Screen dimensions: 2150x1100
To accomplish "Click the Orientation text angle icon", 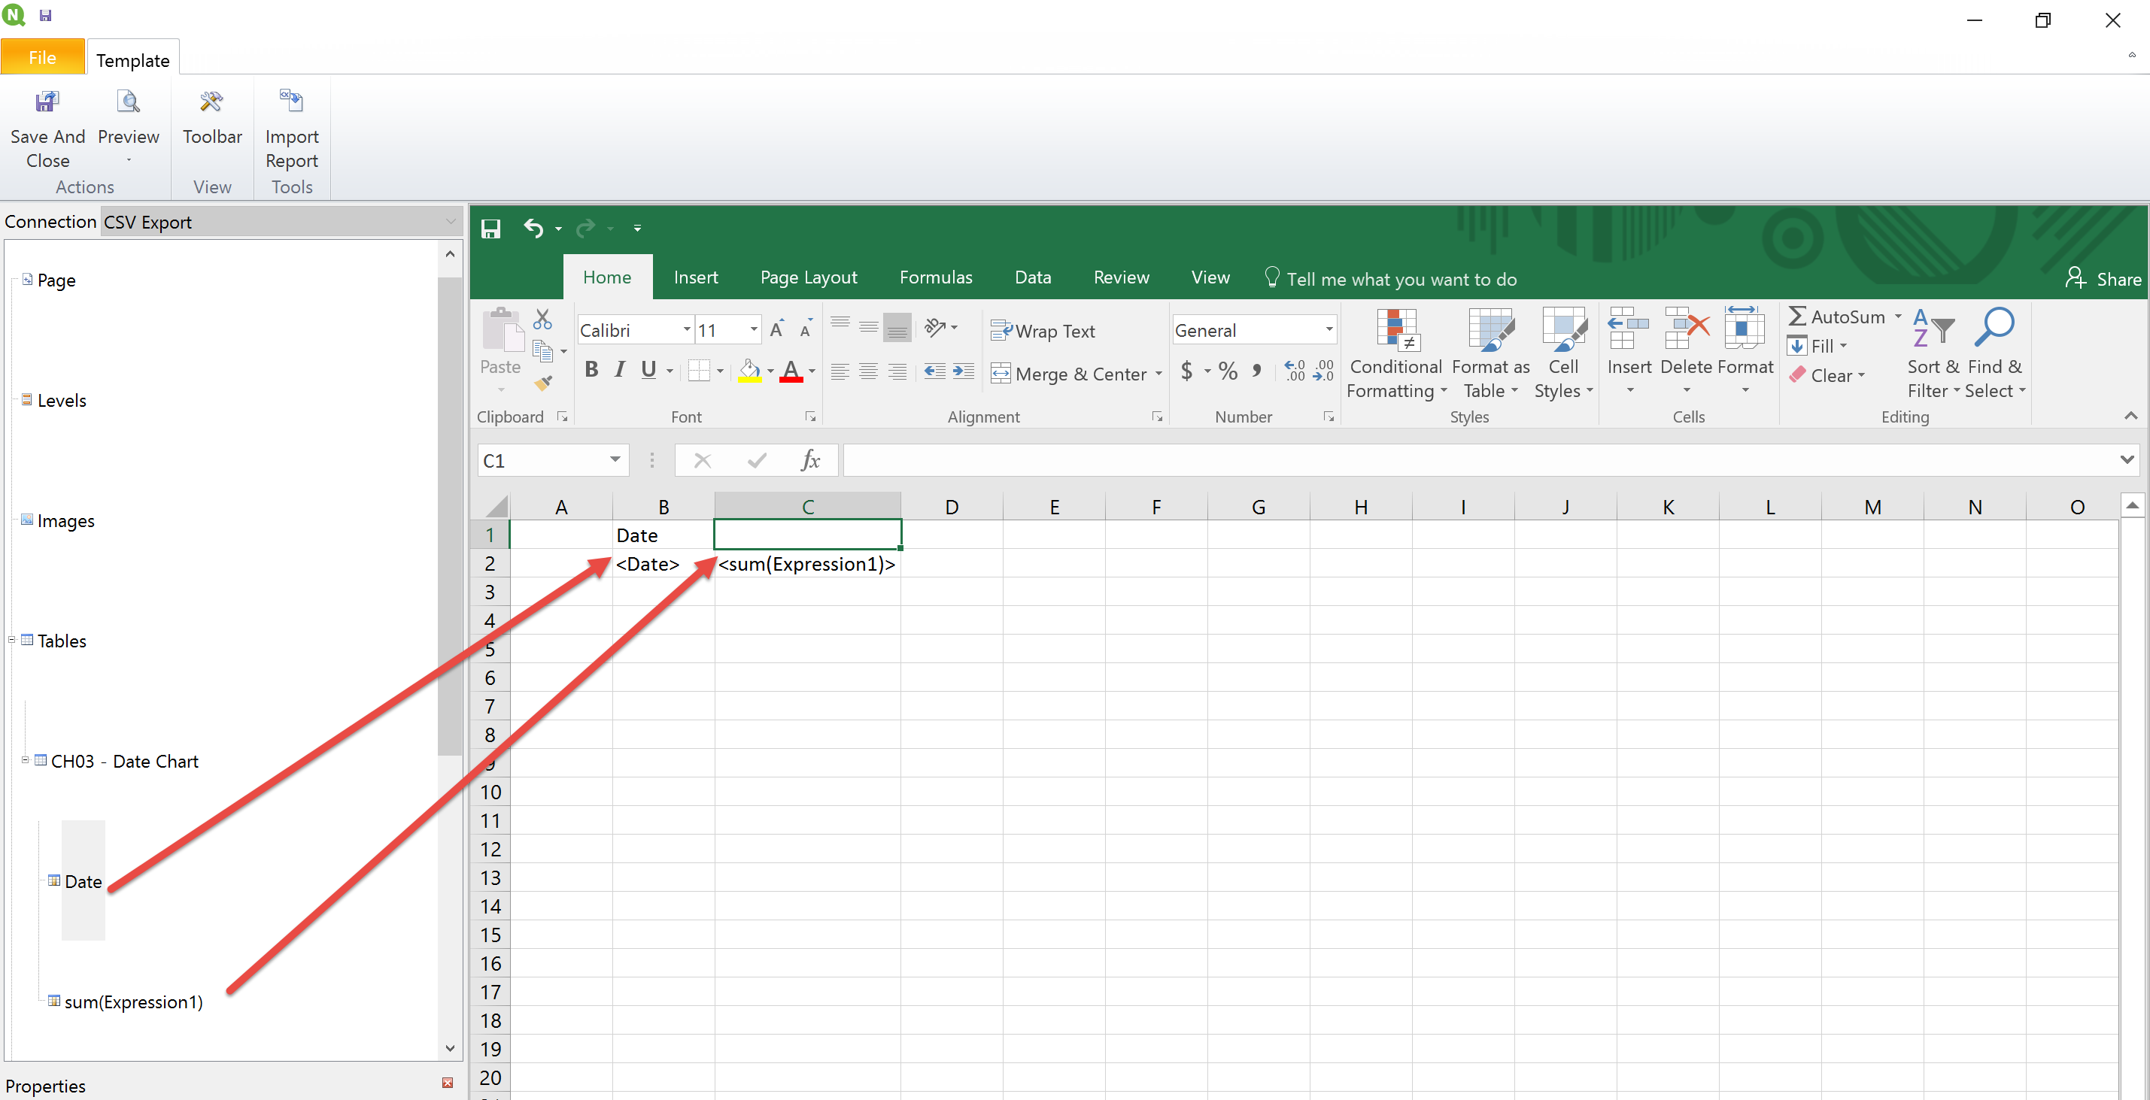I will point(935,327).
